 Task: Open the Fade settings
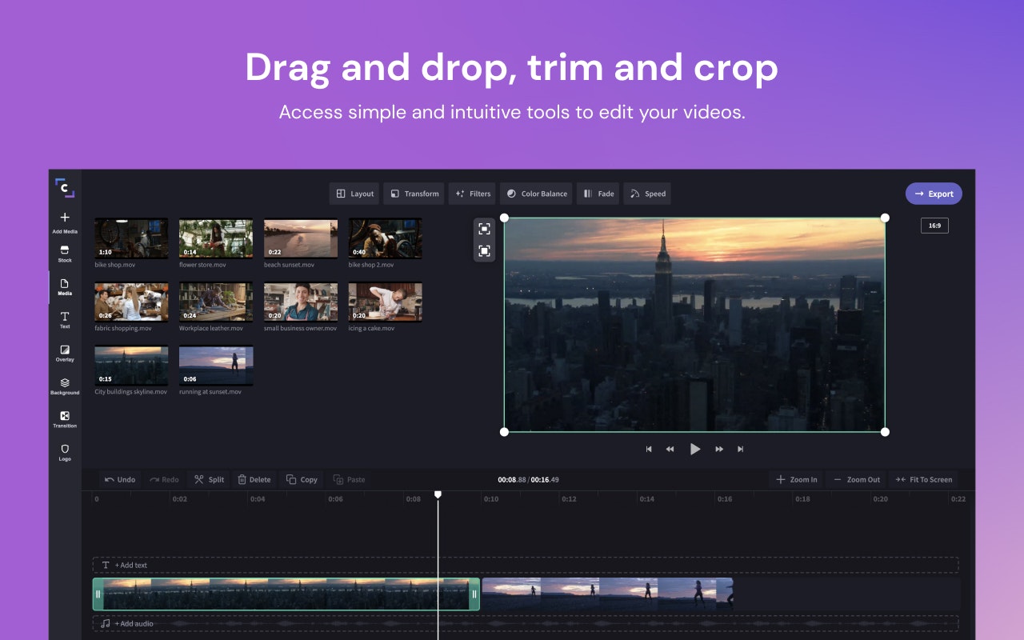[598, 193]
